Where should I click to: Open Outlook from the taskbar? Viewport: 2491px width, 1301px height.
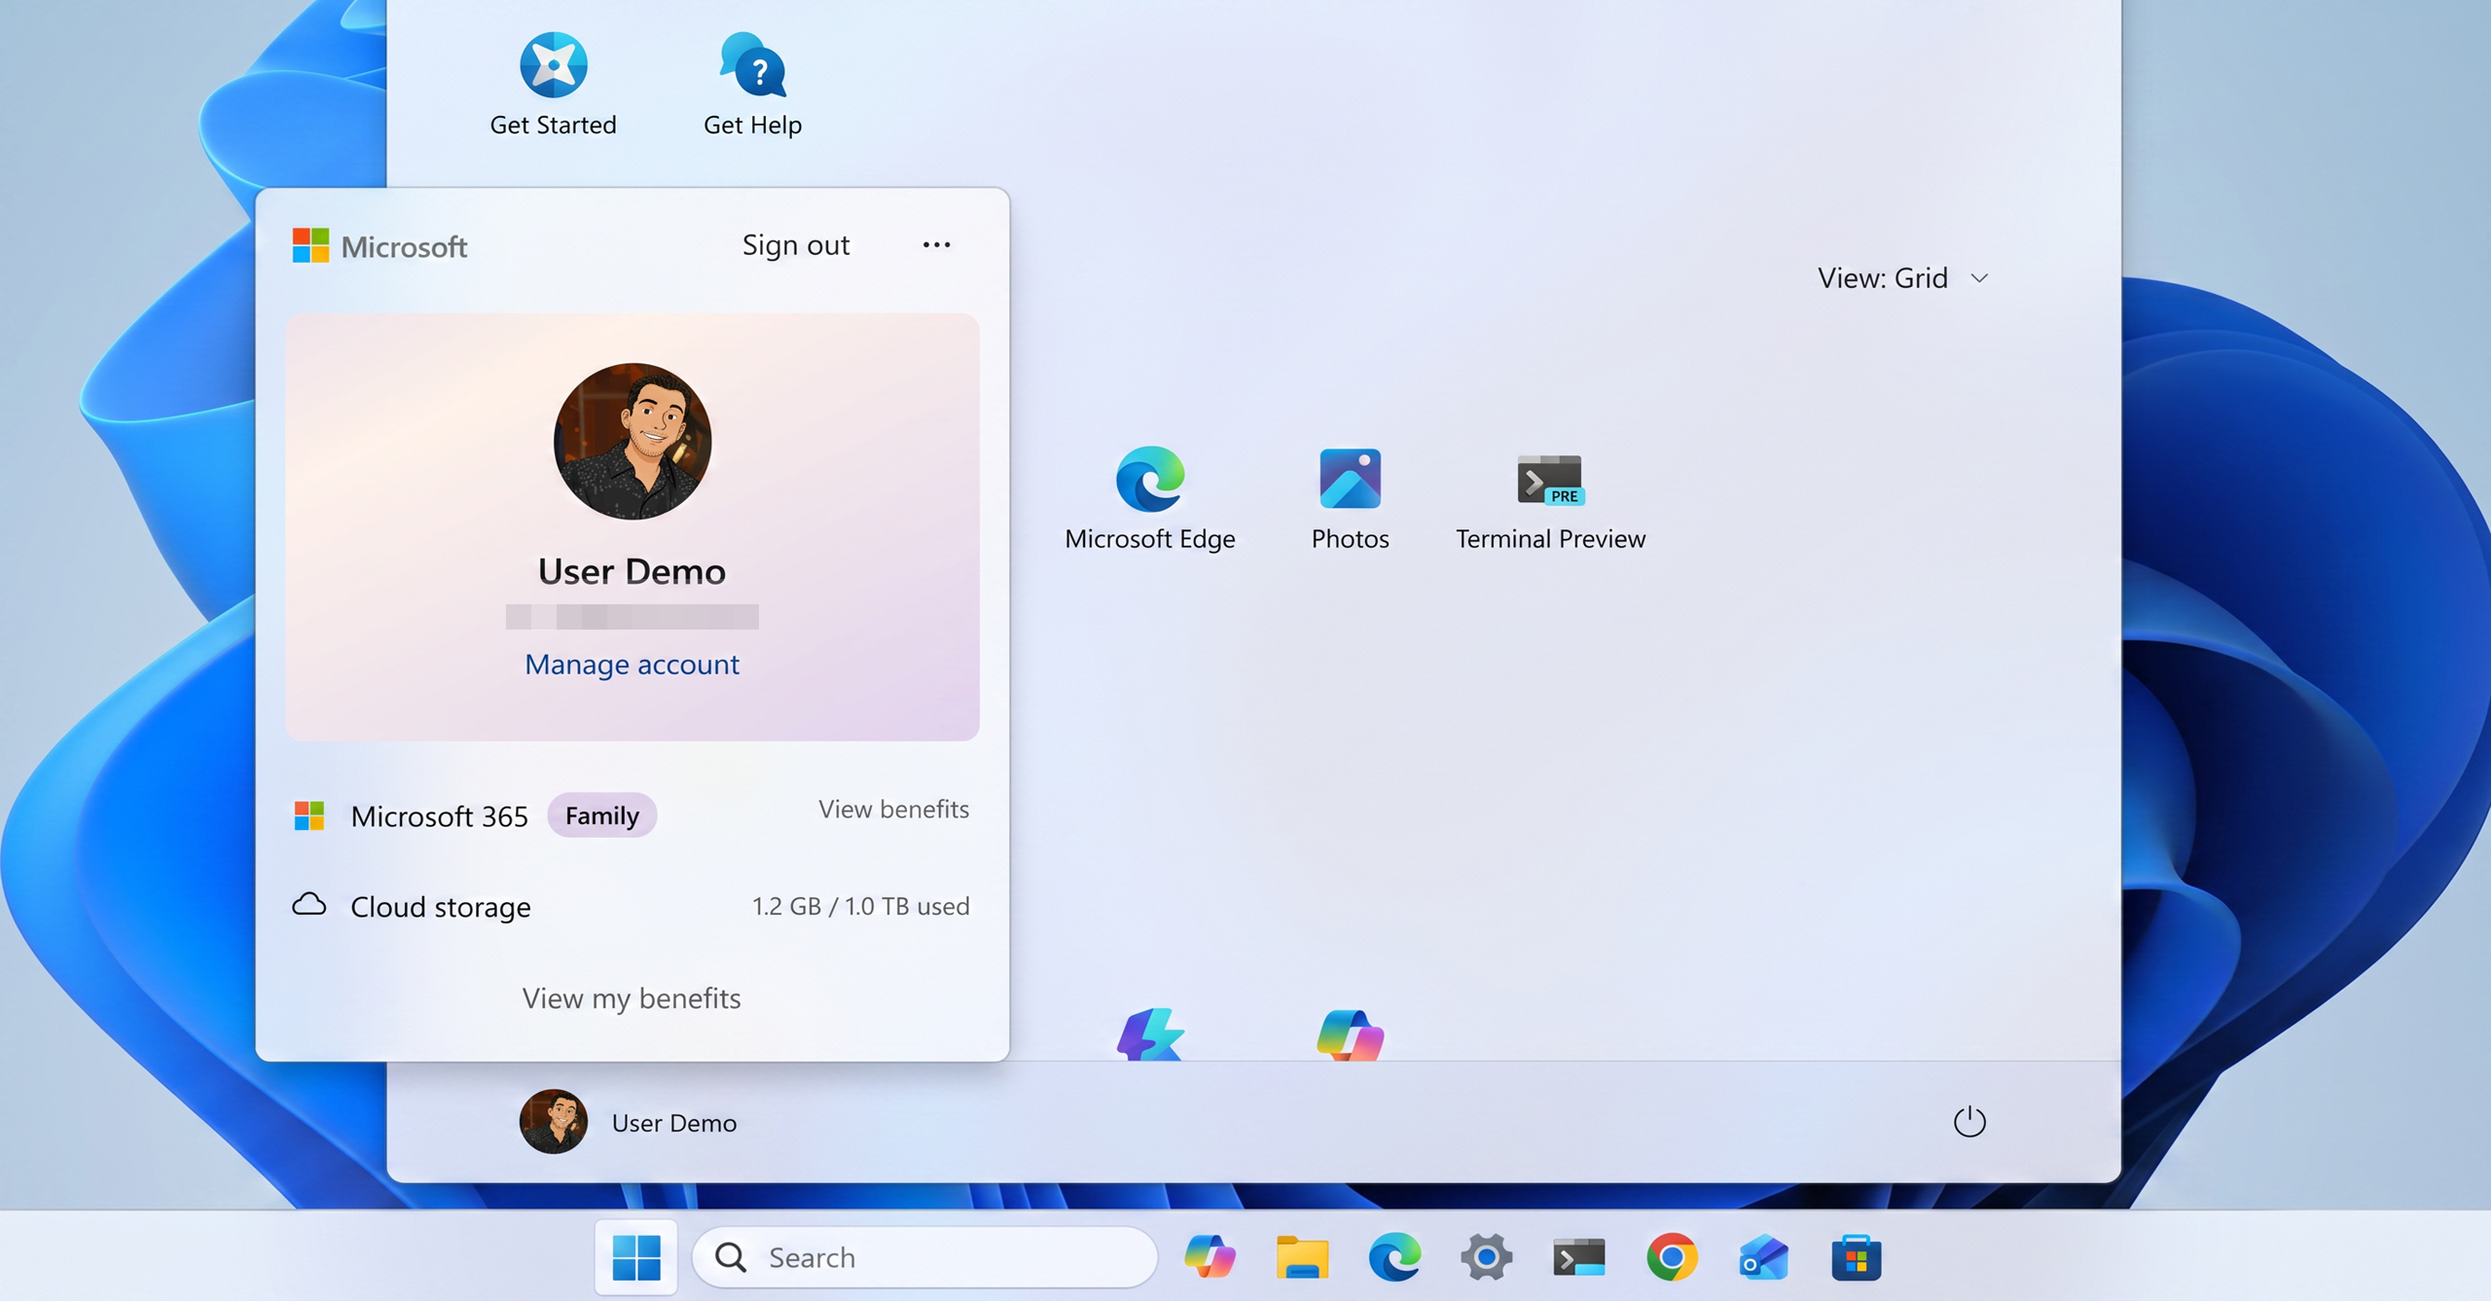1763,1257
